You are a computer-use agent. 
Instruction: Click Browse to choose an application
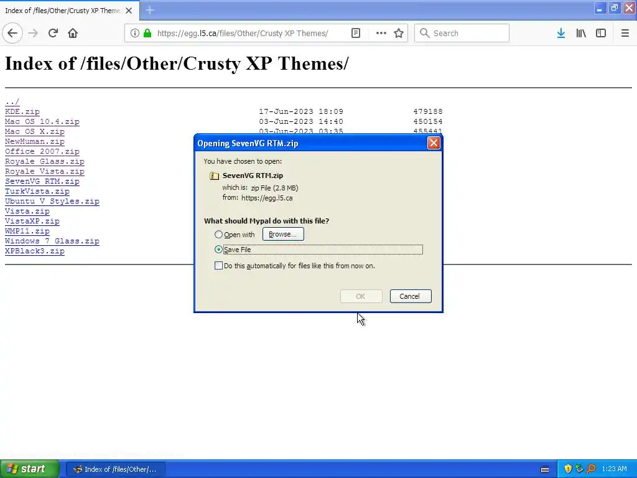click(x=283, y=234)
